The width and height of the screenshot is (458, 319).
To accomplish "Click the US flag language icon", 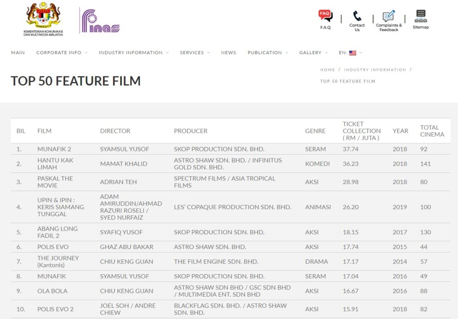I will [x=353, y=52].
